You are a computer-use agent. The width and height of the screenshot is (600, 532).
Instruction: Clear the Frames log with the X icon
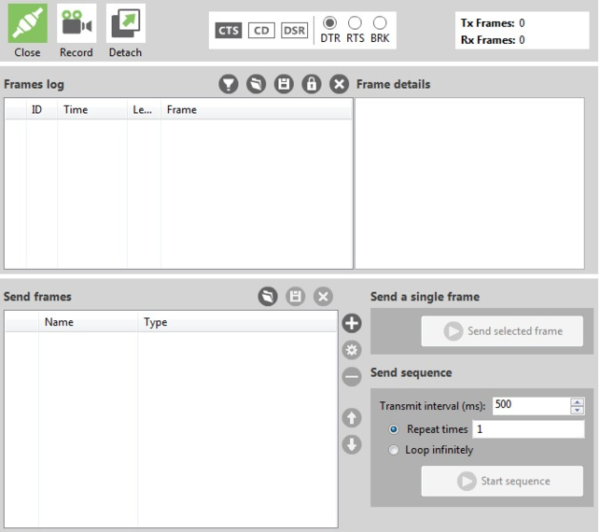(x=339, y=84)
